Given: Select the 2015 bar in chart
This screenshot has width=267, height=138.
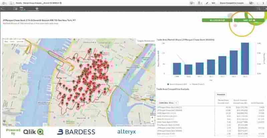Looking at the screenshot, I should coord(245,59).
